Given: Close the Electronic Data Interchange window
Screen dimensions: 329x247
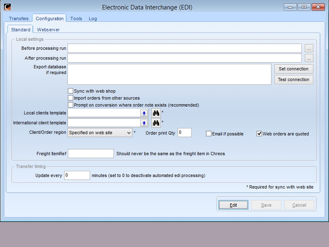Looking at the screenshot, I should pyautogui.click(x=318, y=7).
